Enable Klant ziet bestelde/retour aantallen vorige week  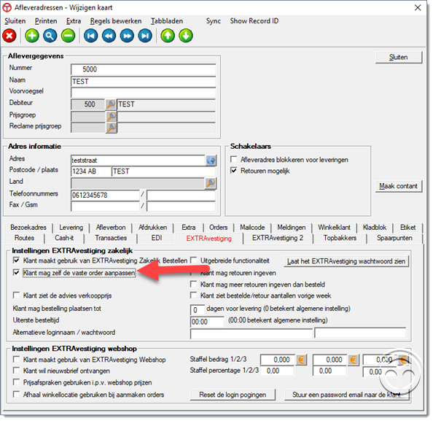click(x=194, y=296)
